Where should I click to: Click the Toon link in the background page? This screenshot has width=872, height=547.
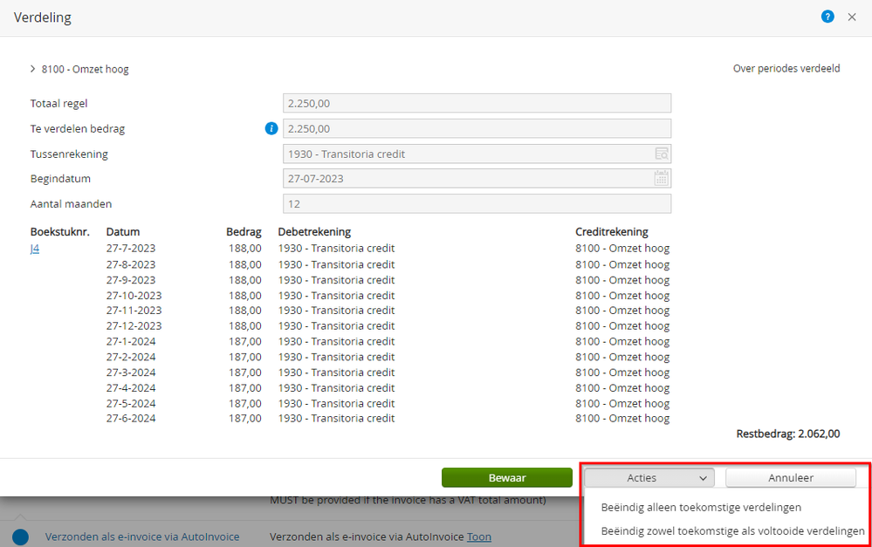tap(479, 537)
